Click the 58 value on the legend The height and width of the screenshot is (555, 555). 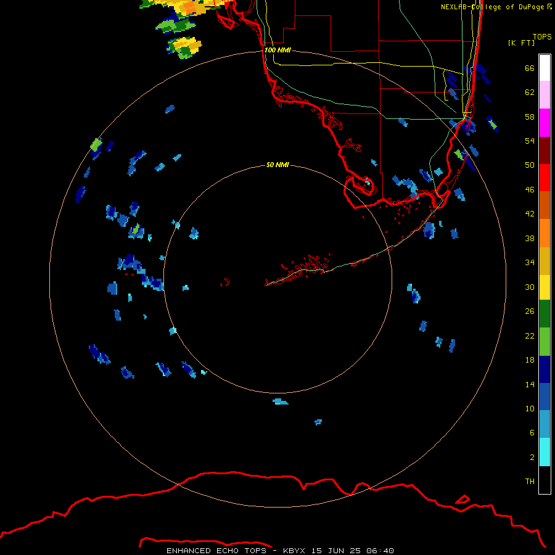[x=530, y=117]
